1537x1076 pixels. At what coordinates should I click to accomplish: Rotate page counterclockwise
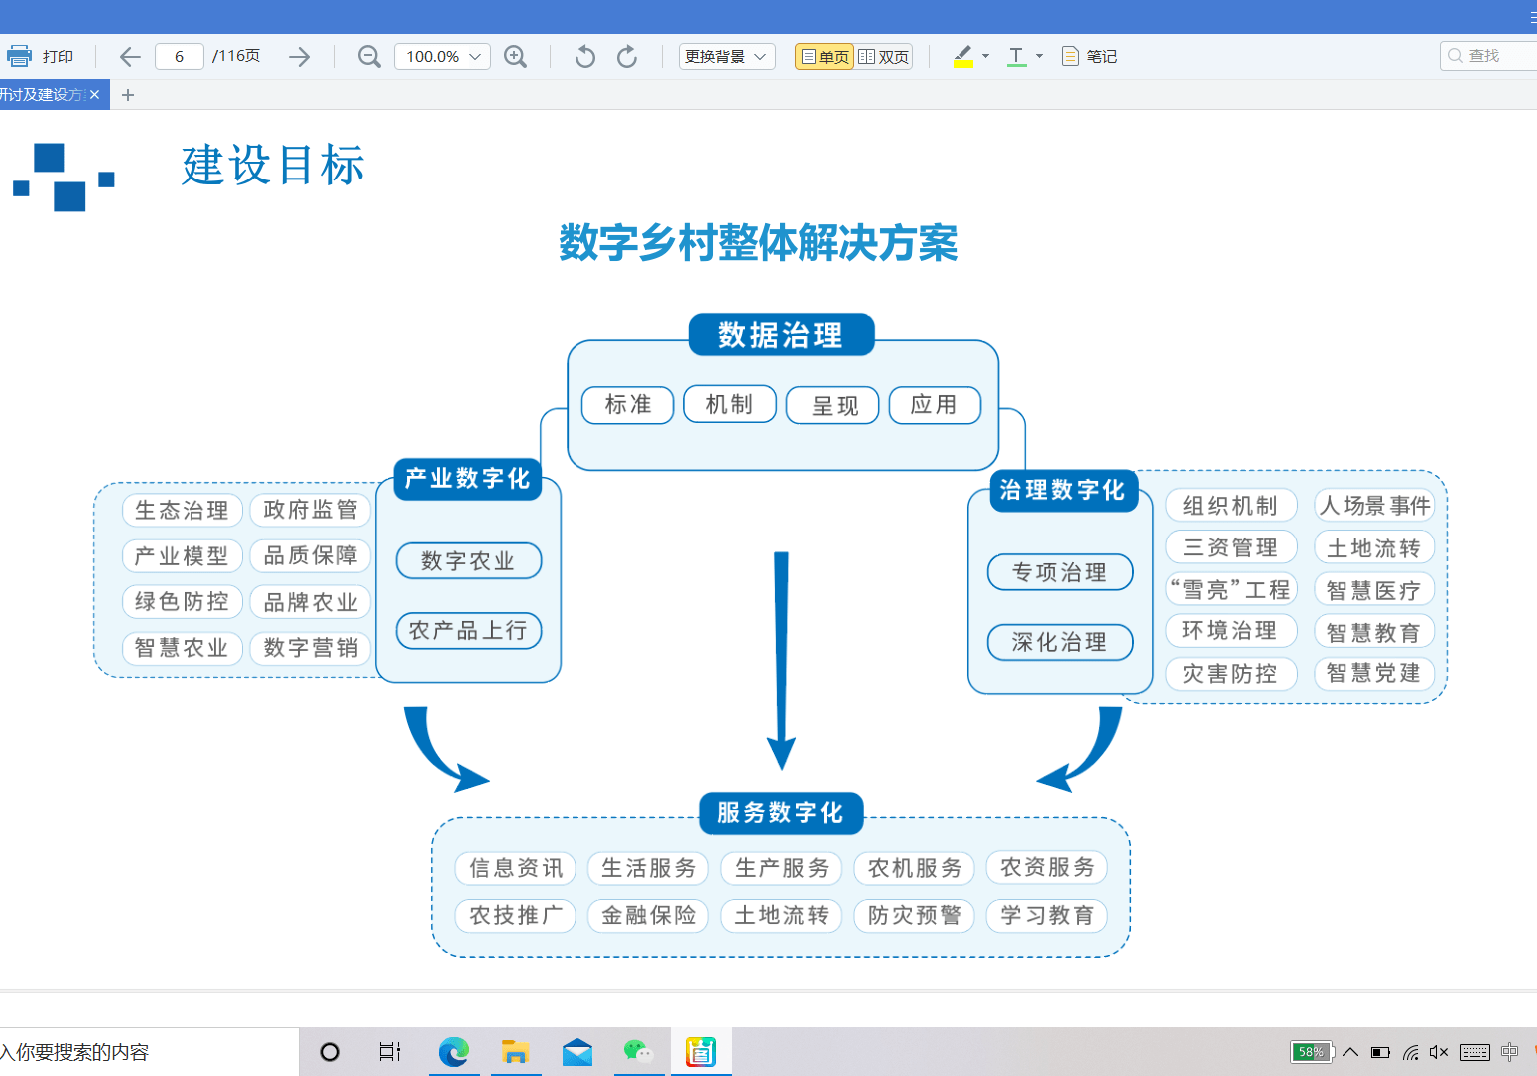click(x=585, y=57)
